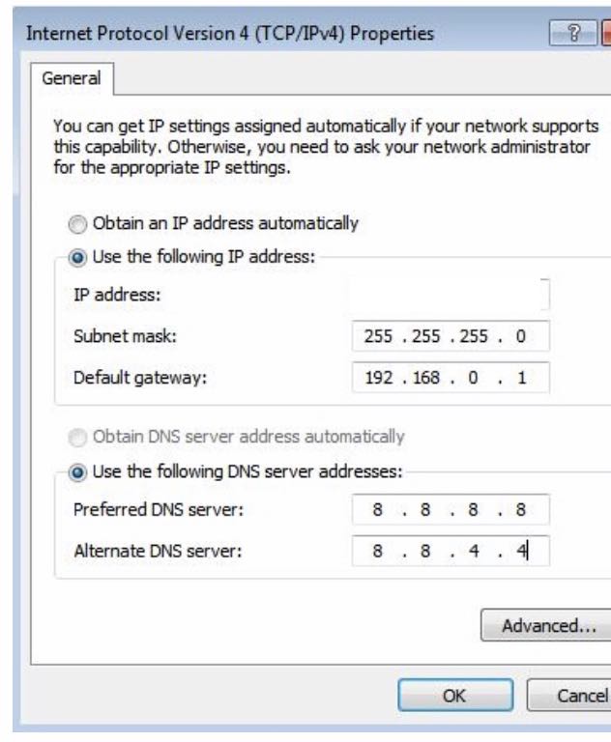Click the empty IP address field
Viewport: 611px width, 742px height.
click(x=451, y=295)
